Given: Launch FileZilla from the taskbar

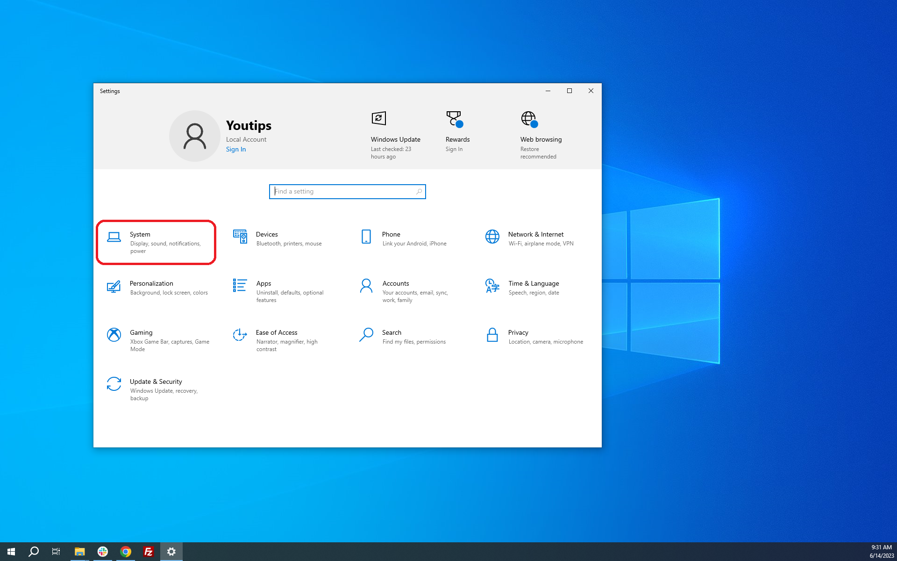Looking at the screenshot, I should point(148,552).
